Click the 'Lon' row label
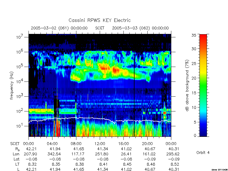228x171 pixels. point(16,154)
